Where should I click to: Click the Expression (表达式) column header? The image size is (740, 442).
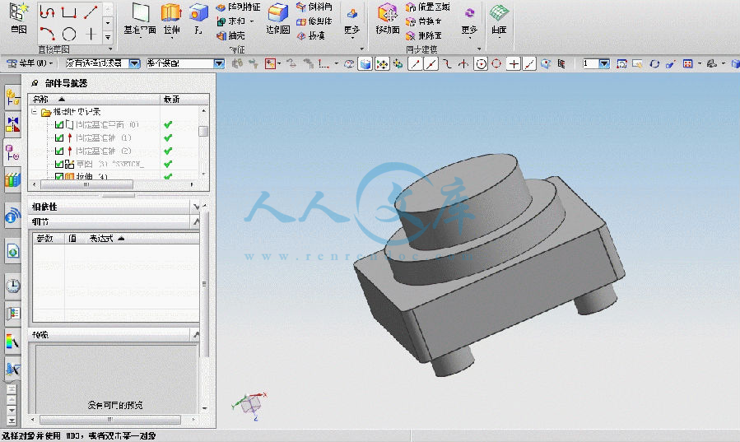(101, 239)
